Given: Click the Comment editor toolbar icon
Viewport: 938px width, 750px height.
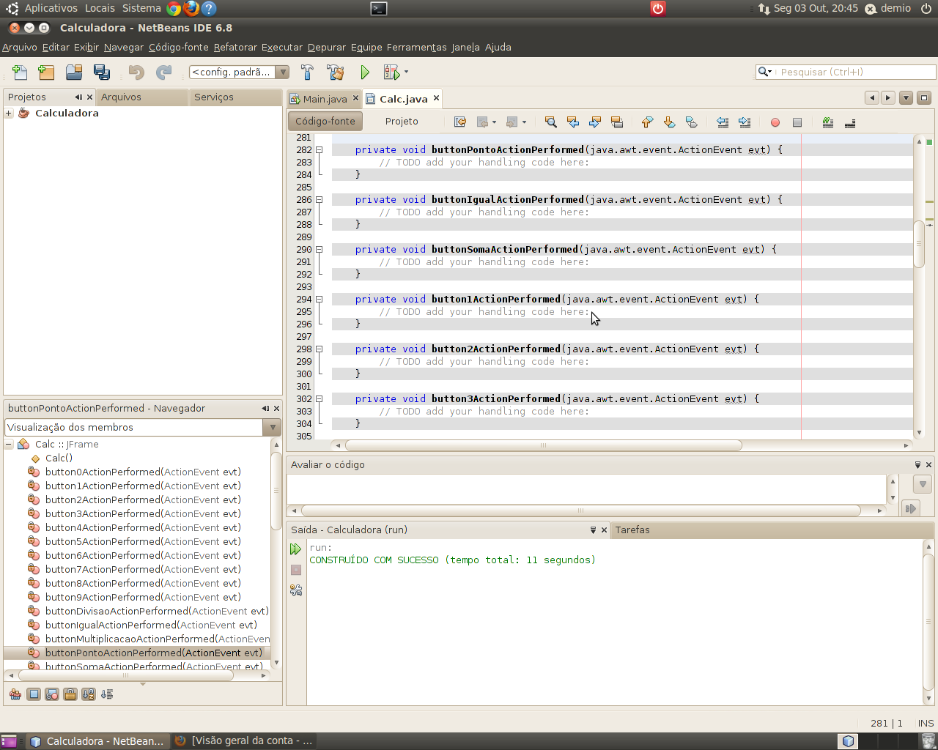Looking at the screenshot, I should (828, 122).
